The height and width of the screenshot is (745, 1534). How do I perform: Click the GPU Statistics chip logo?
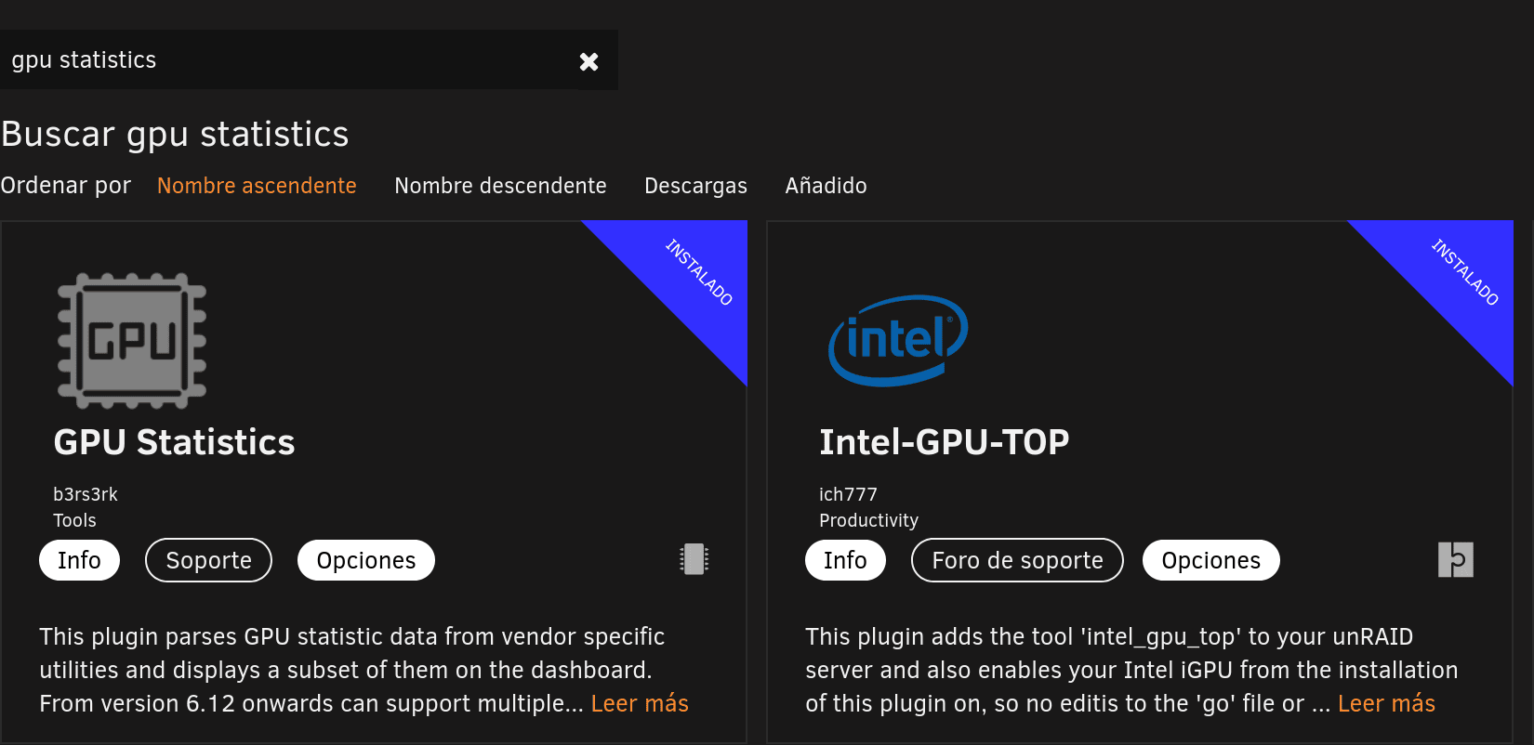coord(132,341)
